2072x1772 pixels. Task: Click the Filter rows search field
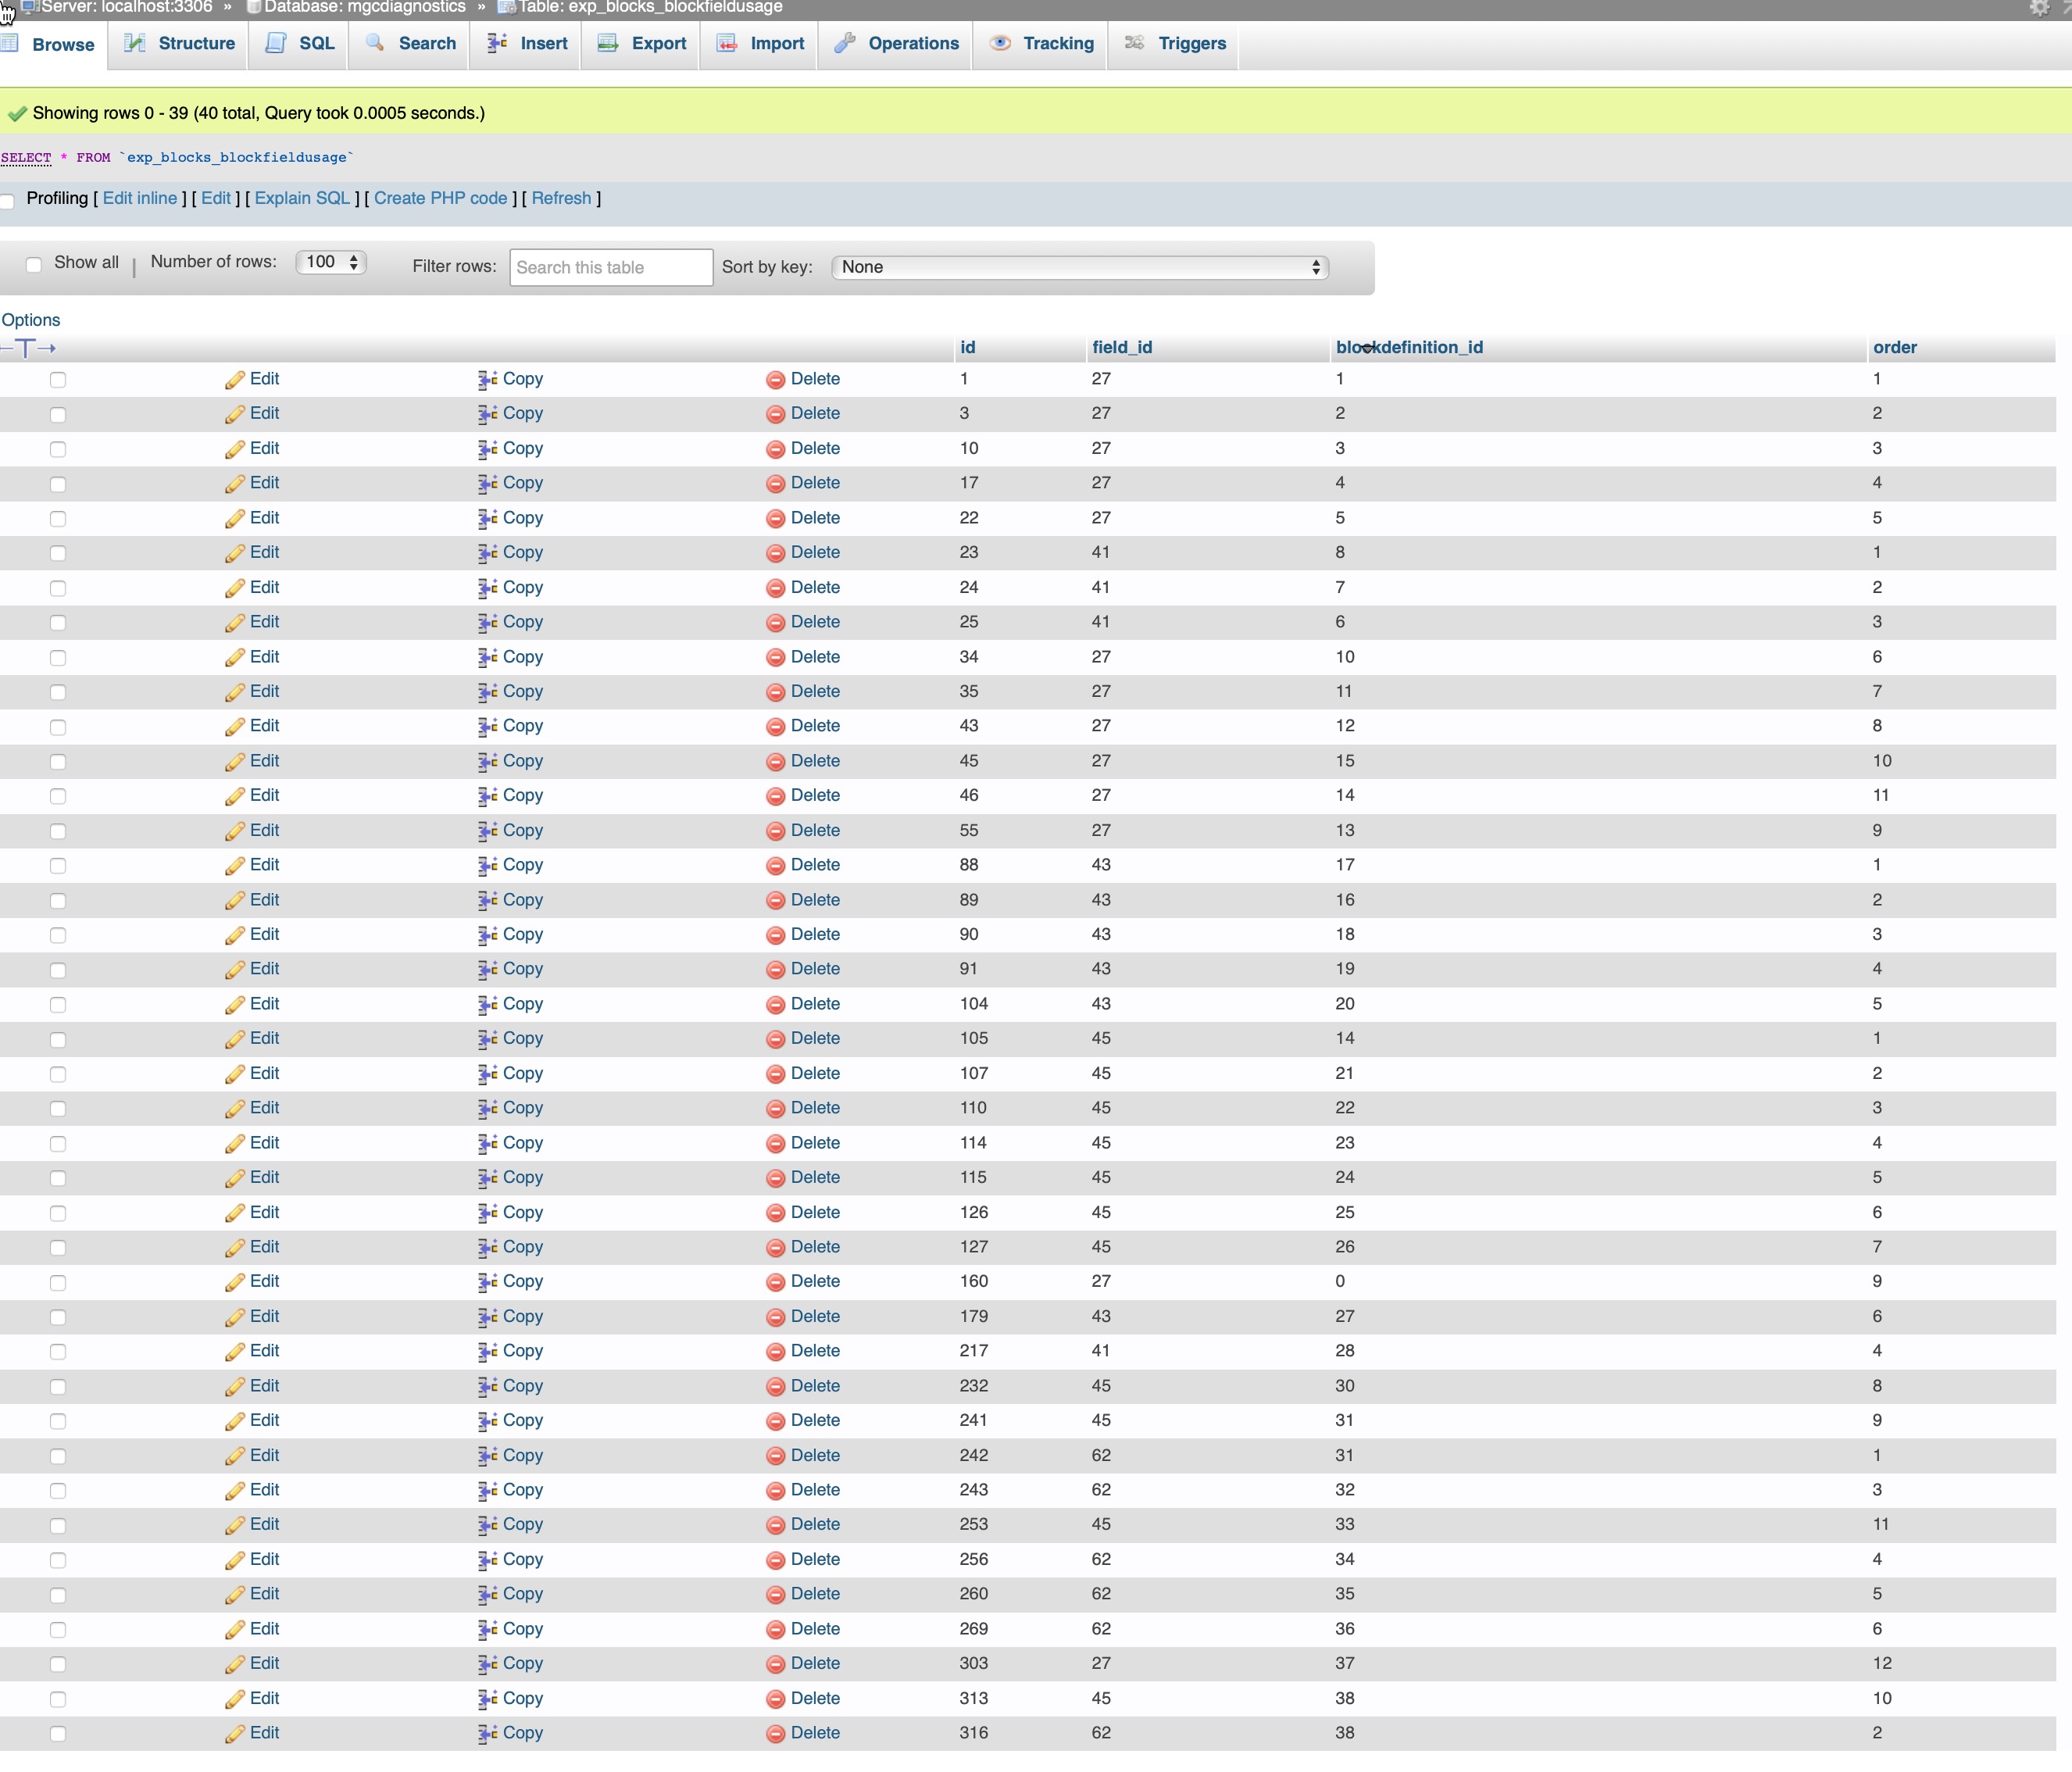(611, 267)
